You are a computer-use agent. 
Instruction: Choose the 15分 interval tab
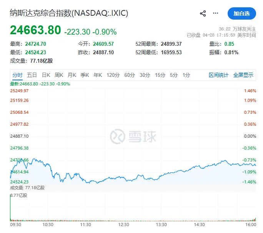pos(160,75)
